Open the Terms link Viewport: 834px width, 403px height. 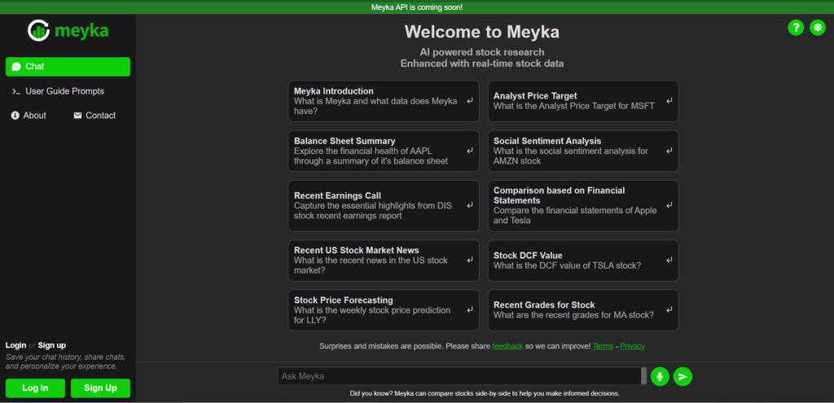click(603, 346)
